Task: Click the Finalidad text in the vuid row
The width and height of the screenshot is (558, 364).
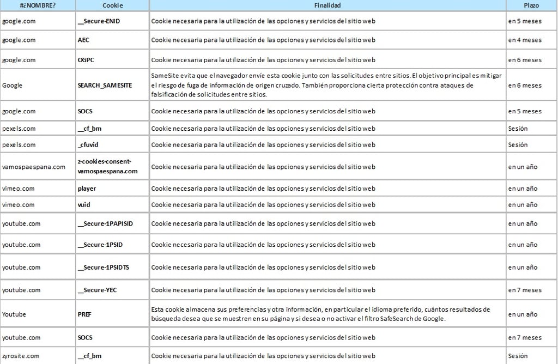Action: tap(263, 204)
